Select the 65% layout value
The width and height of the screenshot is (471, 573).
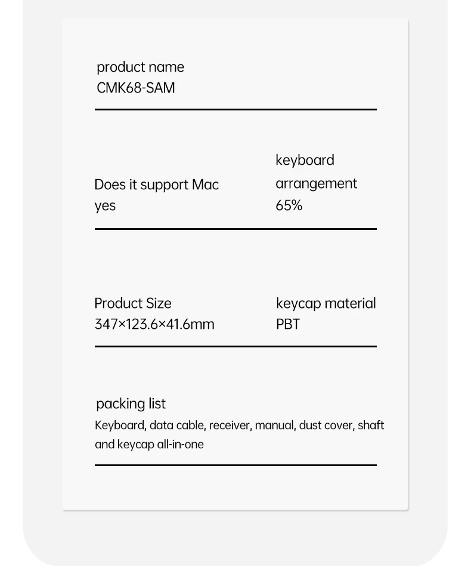[289, 206]
